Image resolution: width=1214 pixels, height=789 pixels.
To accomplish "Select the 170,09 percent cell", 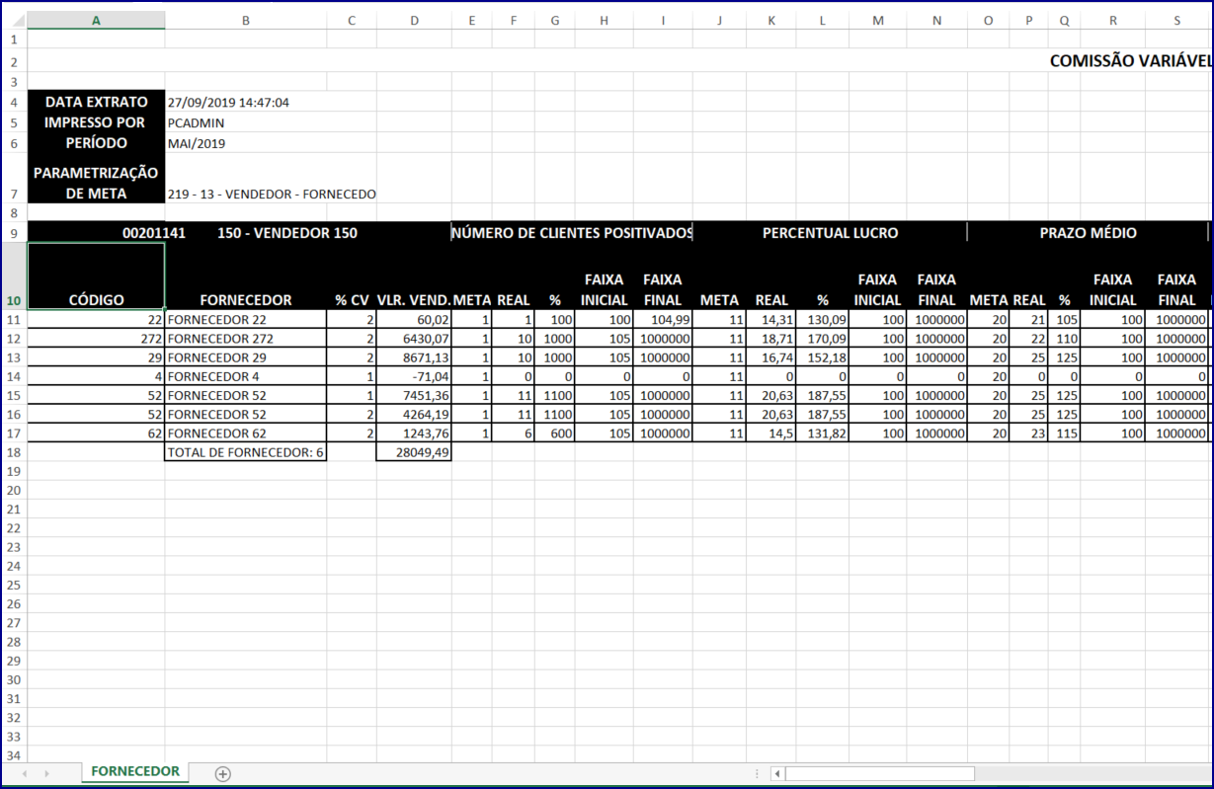I will point(822,339).
